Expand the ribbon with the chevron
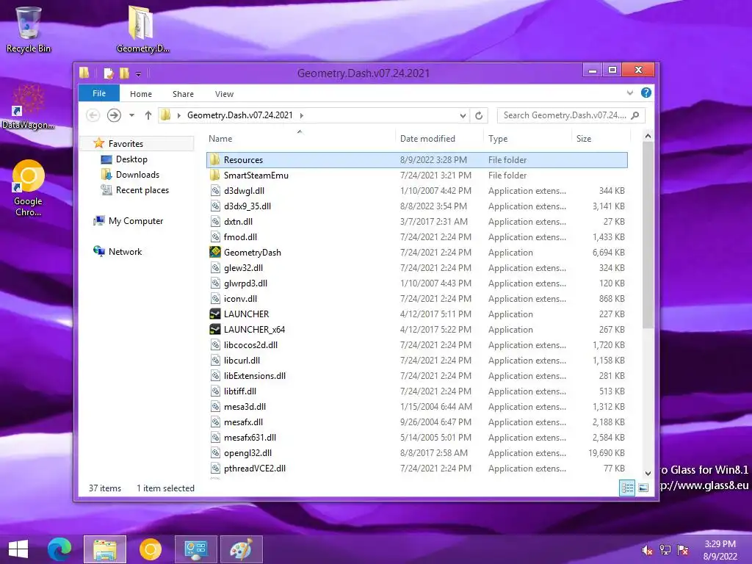 tap(629, 93)
